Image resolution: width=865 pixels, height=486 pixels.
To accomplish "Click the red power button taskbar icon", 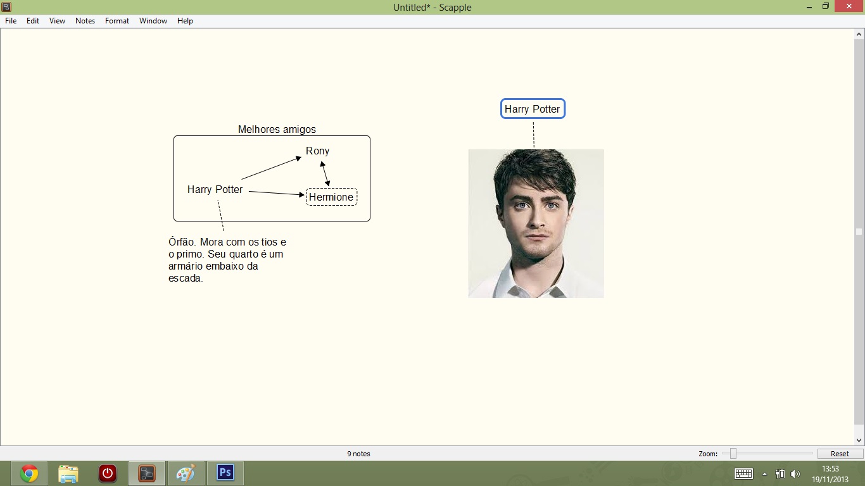I will click(108, 473).
